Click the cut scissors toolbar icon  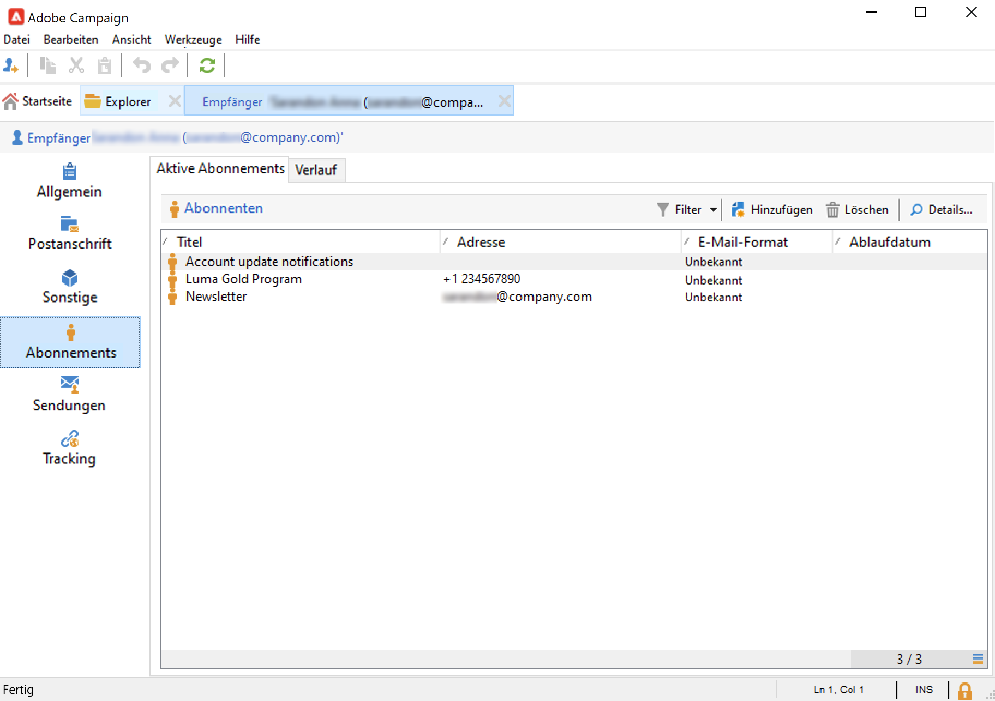point(76,66)
